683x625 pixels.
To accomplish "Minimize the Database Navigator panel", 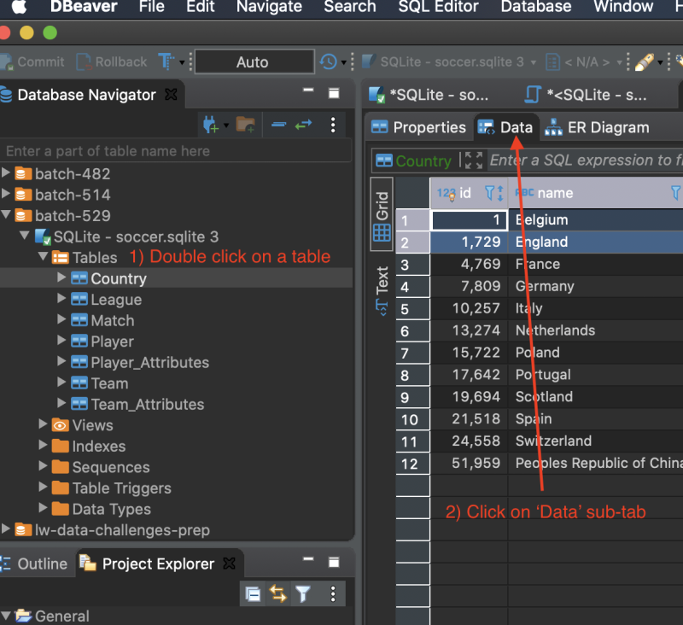I will 308,91.
